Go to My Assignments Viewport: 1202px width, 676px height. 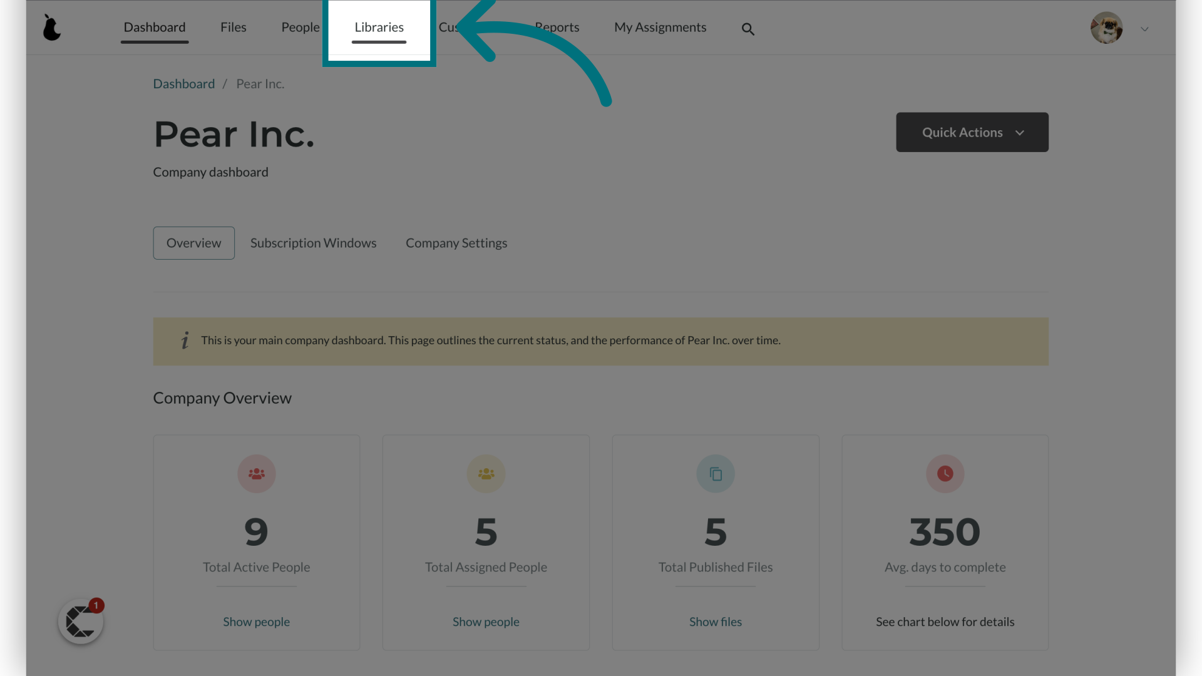pyautogui.click(x=660, y=28)
